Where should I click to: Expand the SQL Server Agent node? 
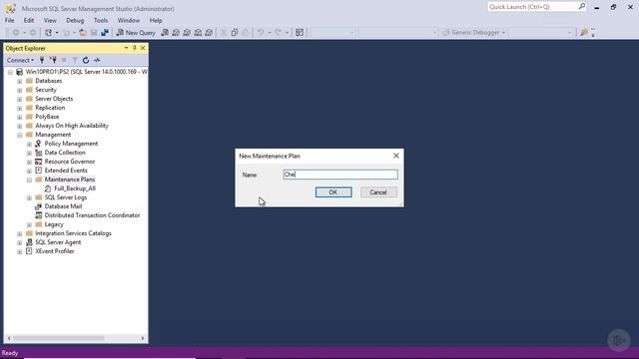tap(20, 242)
